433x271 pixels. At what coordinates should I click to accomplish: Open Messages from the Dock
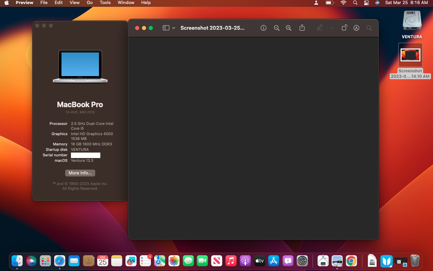pyautogui.click(x=188, y=261)
